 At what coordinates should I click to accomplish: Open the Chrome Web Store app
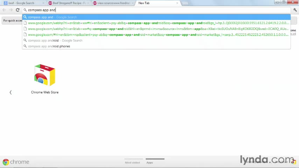point(44,75)
